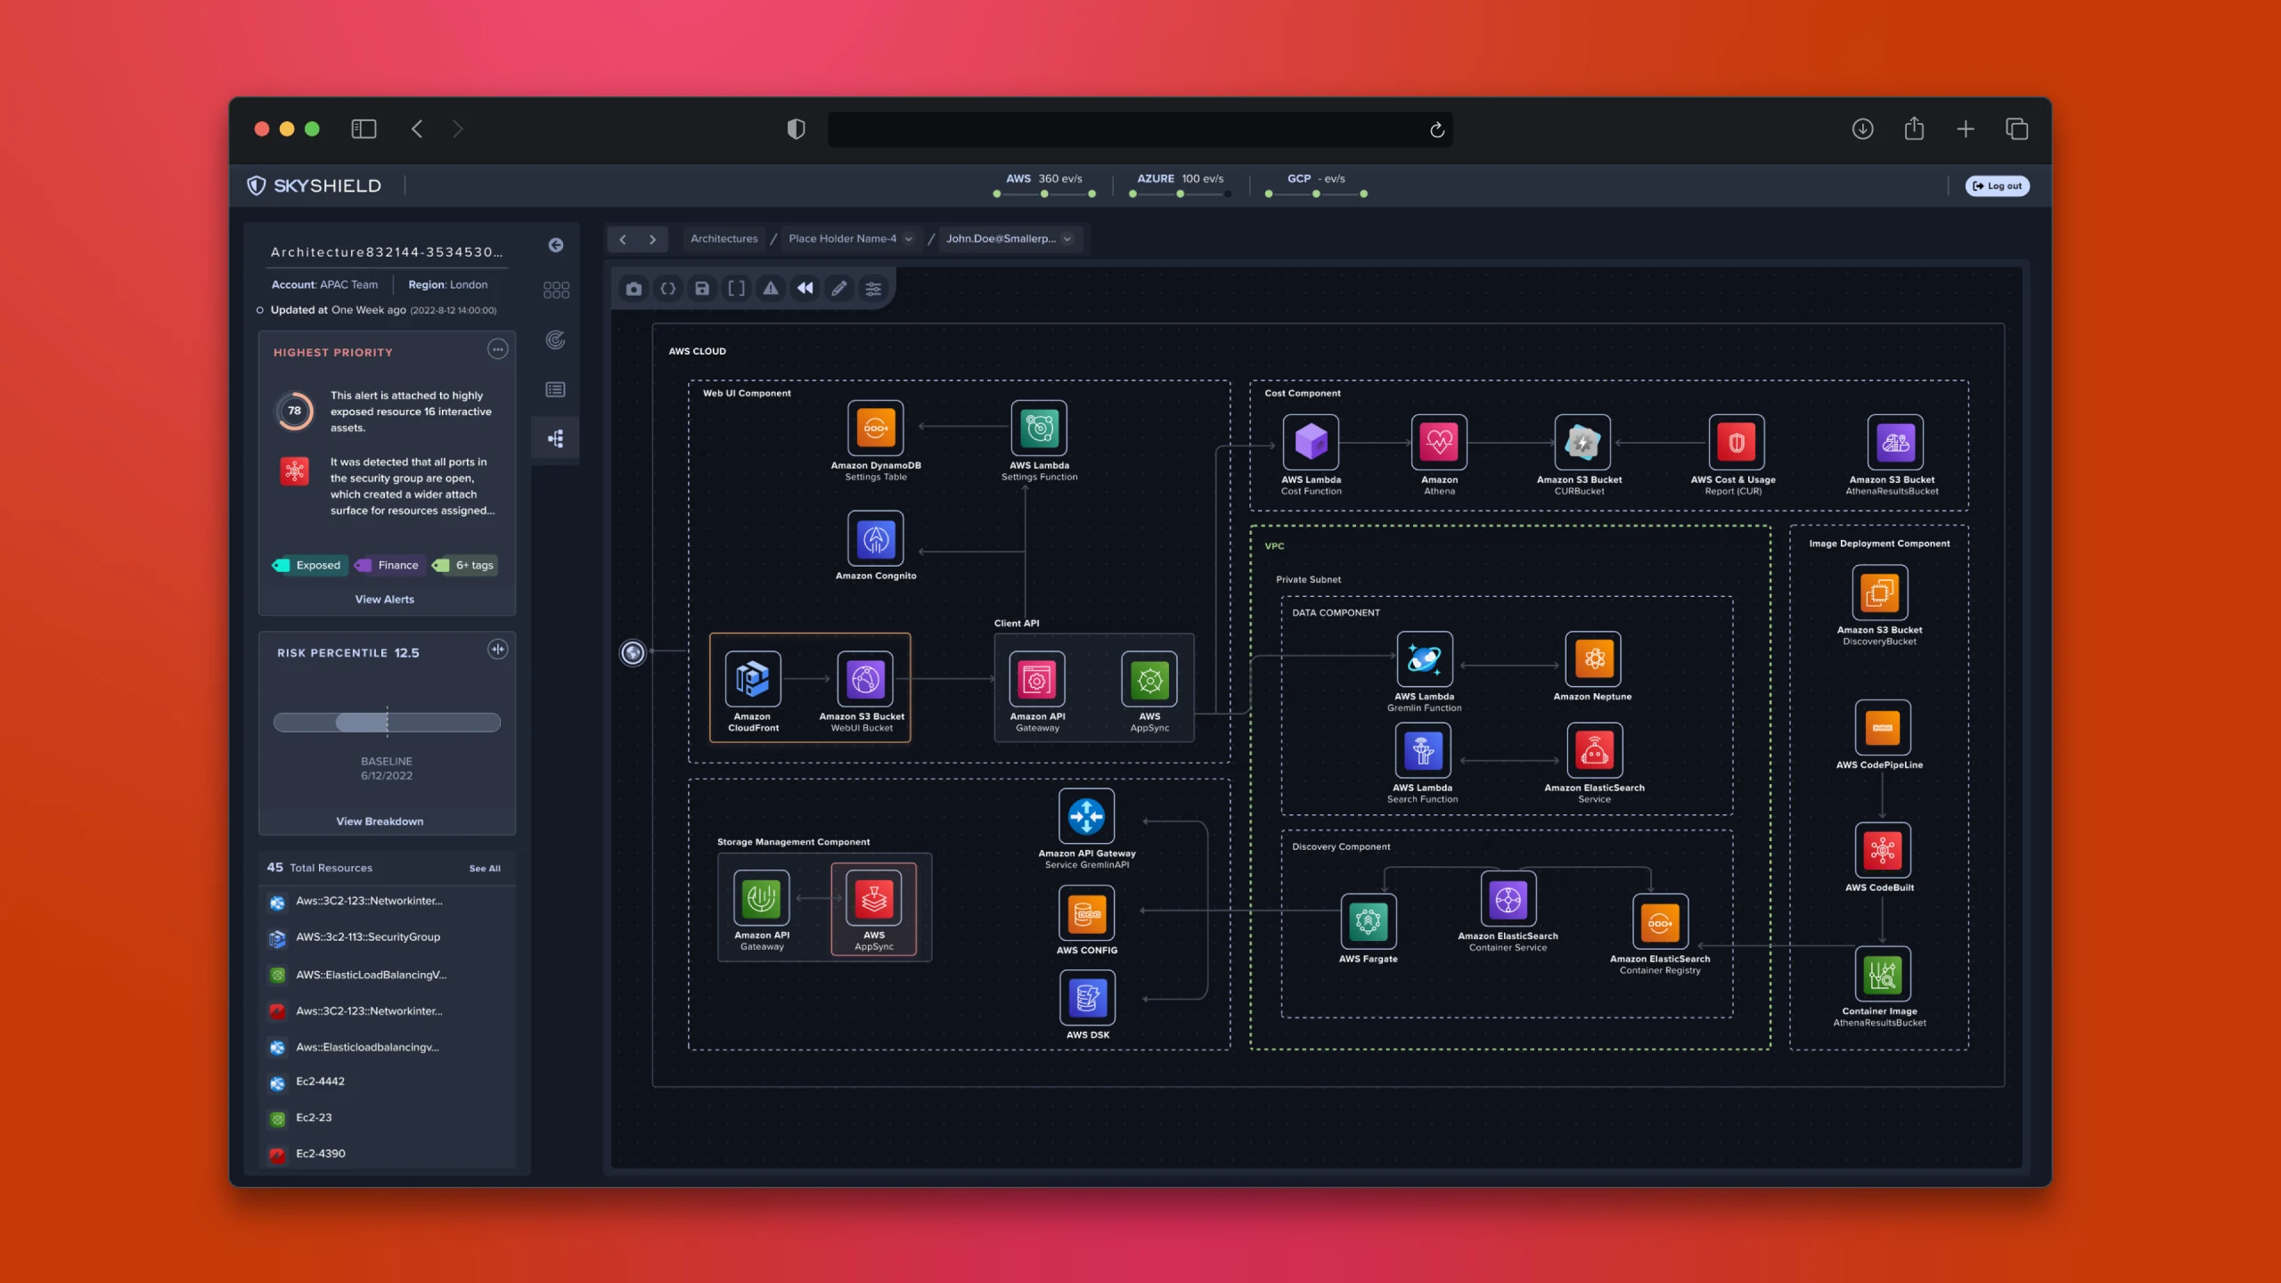Click the browser reload icon
The height and width of the screenshot is (1283, 2281).
[x=1437, y=130]
